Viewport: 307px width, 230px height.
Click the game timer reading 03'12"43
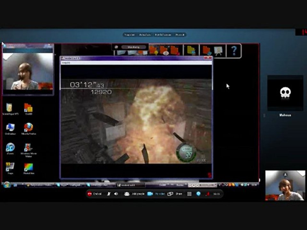pyautogui.click(x=87, y=85)
